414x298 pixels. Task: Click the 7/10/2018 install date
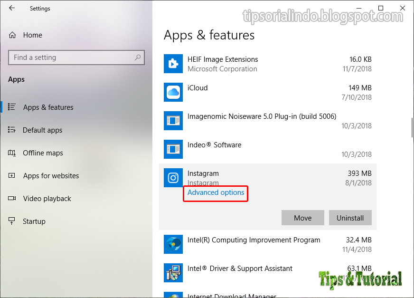click(357, 97)
